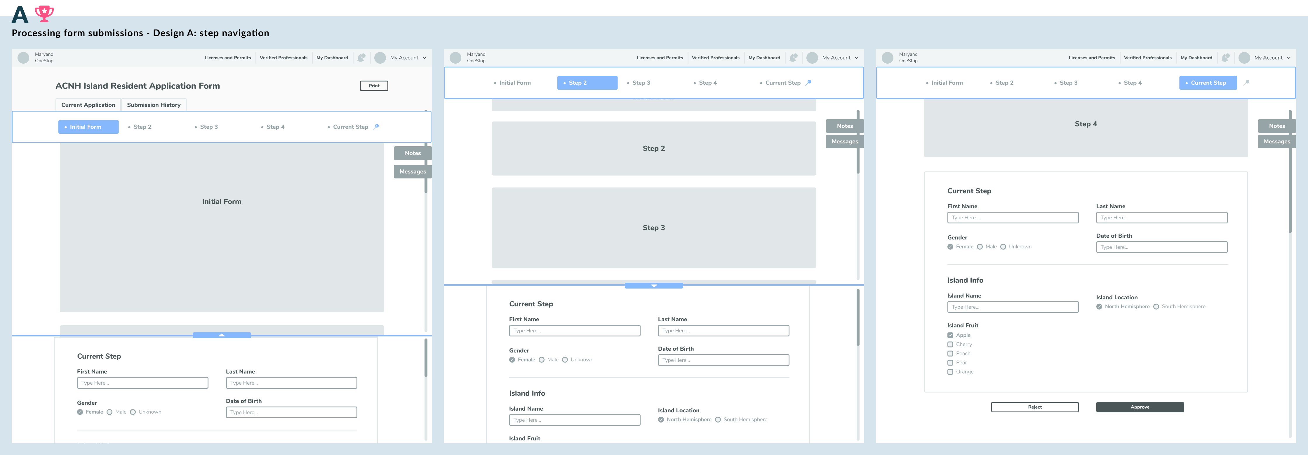Viewport: 1308px width, 455px height.
Task: Click the account avatar in the left screen
Action: [x=380, y=58]
